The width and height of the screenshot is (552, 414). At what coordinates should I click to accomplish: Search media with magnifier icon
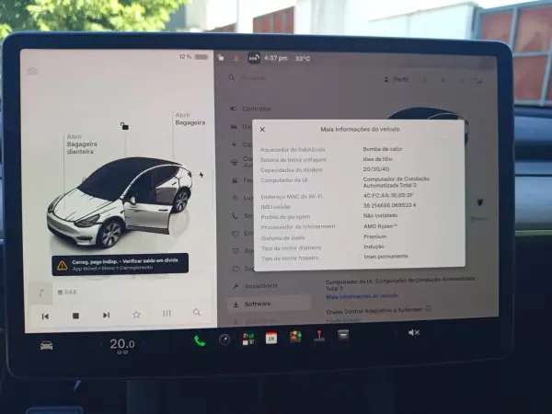(197, 312)
